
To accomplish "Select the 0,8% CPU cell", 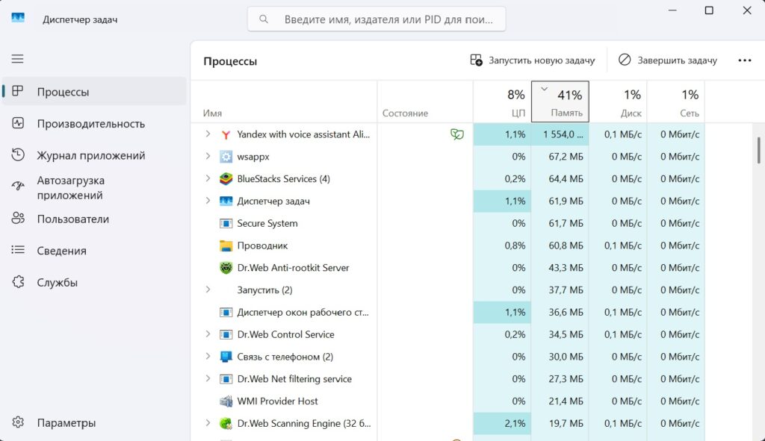I will [x=502, y=245].
